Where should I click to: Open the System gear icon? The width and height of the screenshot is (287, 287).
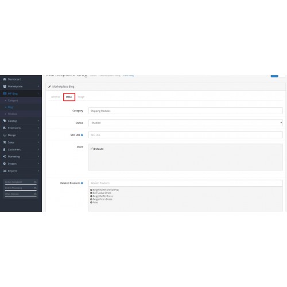click(5, 164)
